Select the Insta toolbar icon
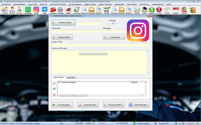201x125 pixels. tap(36, 10)
